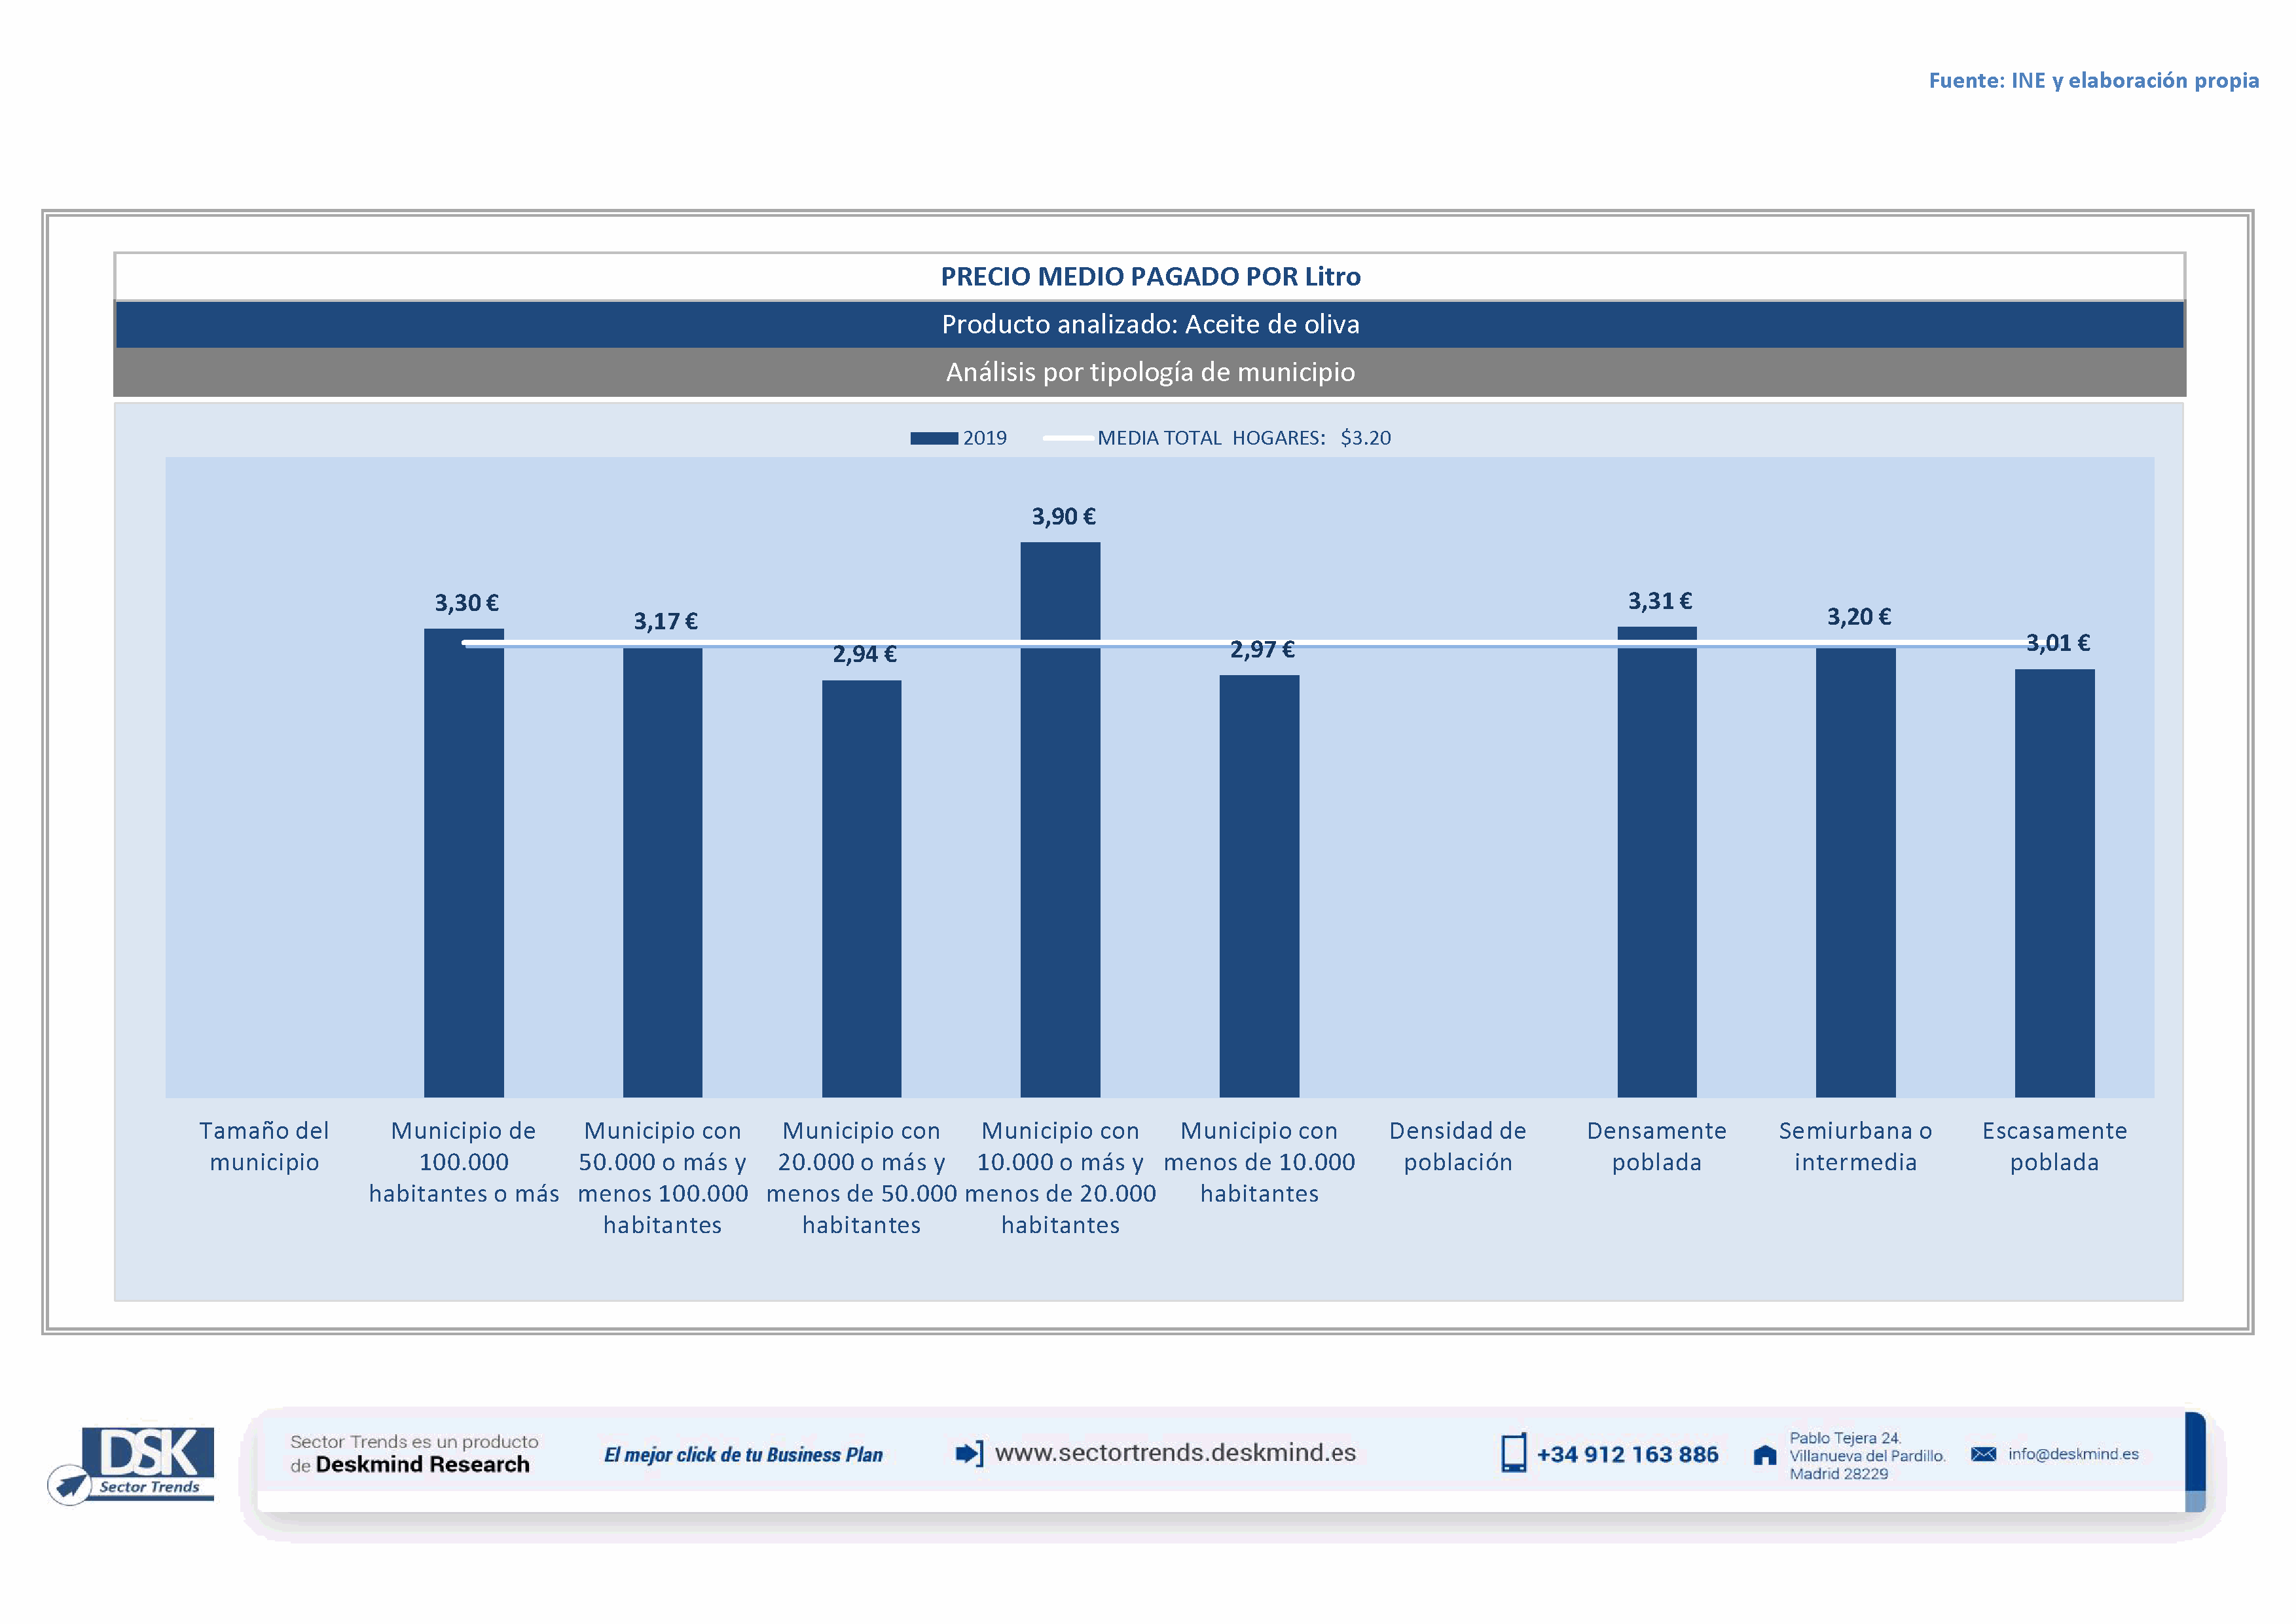The height and width of the screenshot is (1624, 2296).
Task: Click the envelope email icon
Action: [x=1983, y=1454]
